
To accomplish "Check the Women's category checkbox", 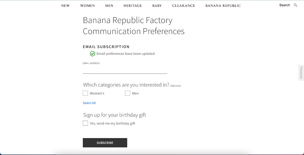I will [x=85, y=93].
